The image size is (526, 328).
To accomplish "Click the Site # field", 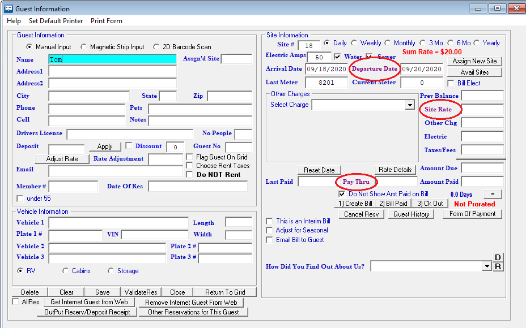I will pyautogui.click(x=308, y=45).
